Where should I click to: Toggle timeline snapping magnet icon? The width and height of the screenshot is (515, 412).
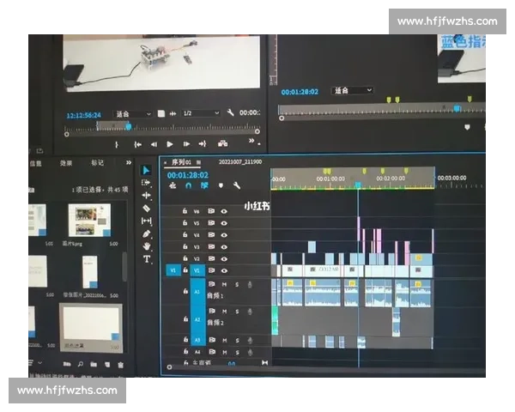(x=188, y=185)
